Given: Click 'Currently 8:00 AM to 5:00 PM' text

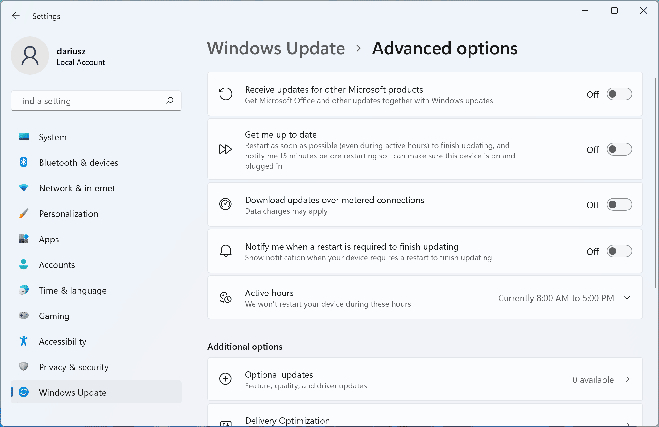Looking at the screenshot, I should (556, 298).
